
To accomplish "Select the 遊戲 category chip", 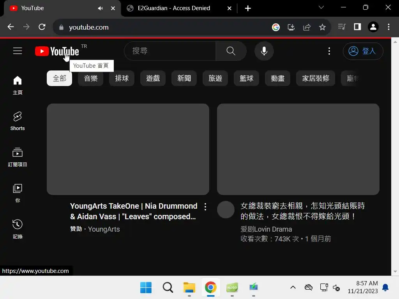I will (x=153, y=78).
